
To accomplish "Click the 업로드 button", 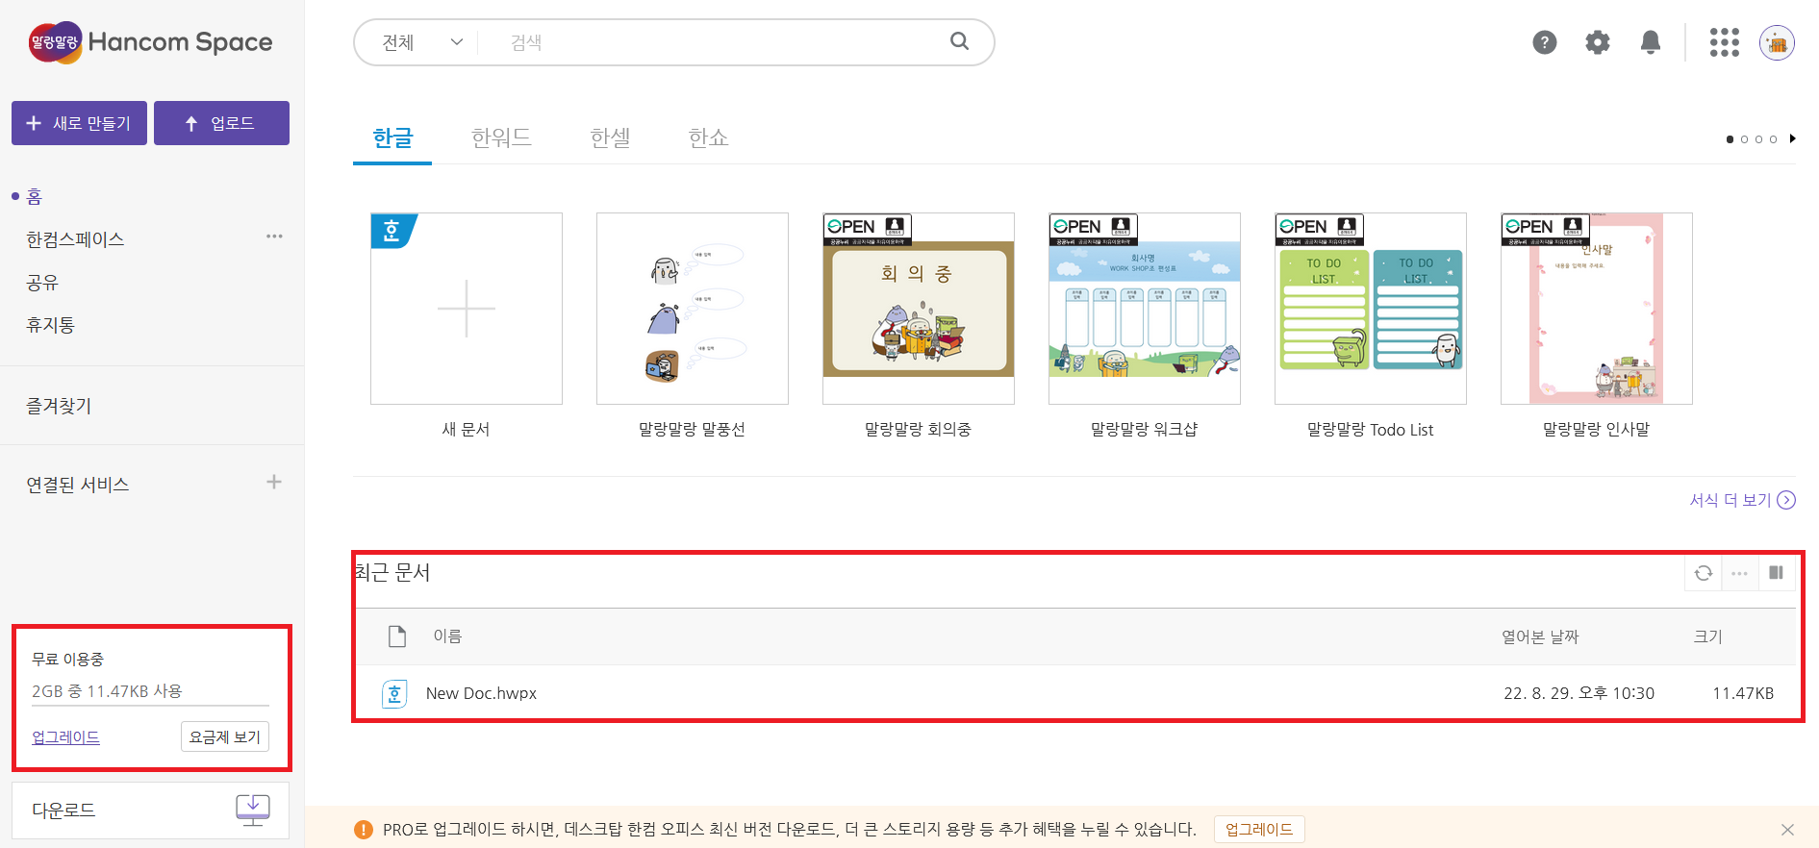I will [x=221, y=123].
